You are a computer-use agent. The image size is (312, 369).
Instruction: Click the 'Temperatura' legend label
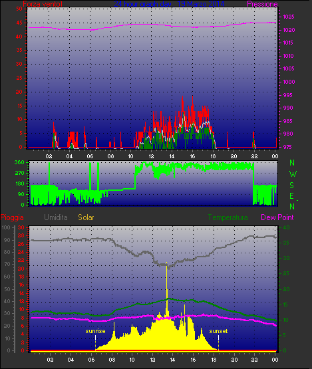[228, 217]
